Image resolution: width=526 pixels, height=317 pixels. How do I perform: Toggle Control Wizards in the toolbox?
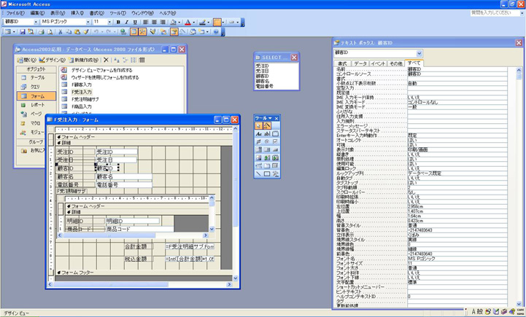pos(267,125)
